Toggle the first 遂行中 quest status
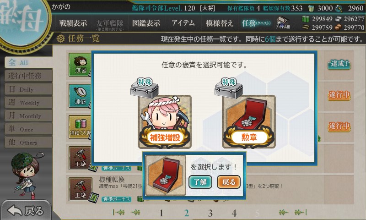This screenshot has height=220, width=366. click(x=339, y=95)
